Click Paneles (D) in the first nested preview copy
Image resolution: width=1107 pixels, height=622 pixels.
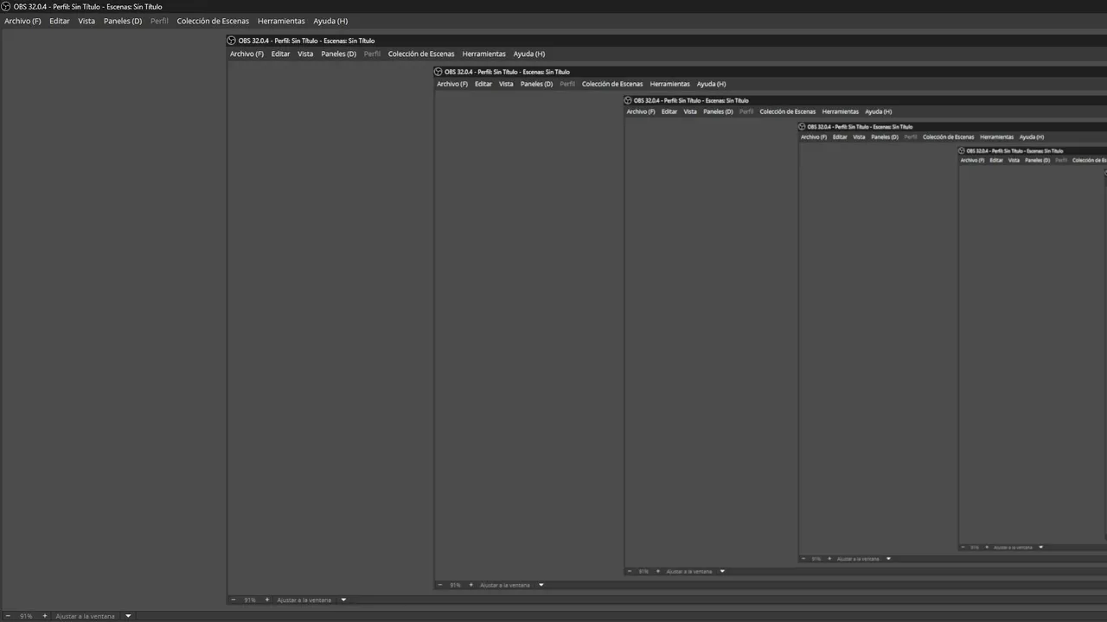pyautogui.click(x=338, y=54)
